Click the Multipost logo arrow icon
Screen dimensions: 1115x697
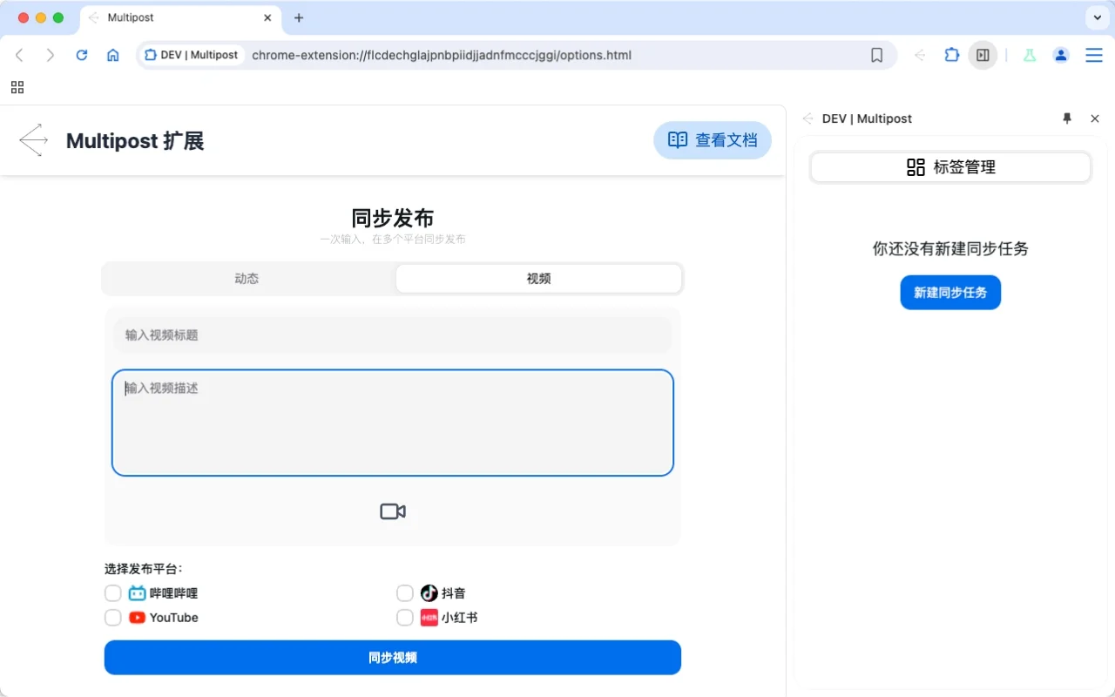pos(34,140)
